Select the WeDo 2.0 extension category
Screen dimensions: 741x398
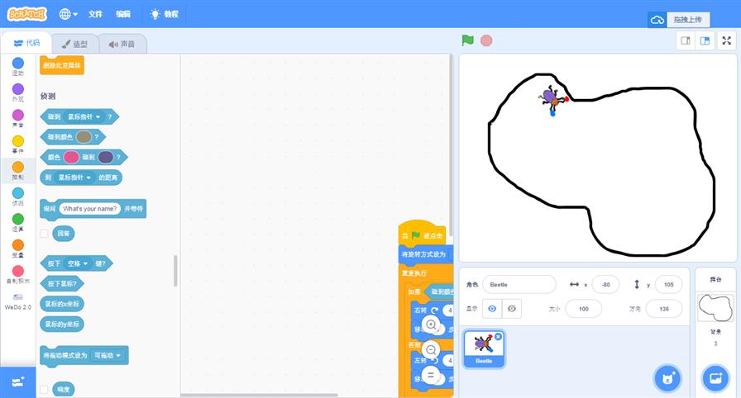(x=18, y=301)
